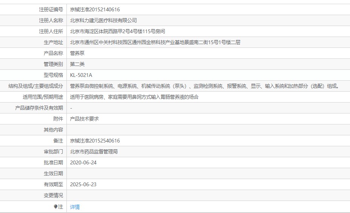
Task: Click the lightbulb icon beside 注
Action: (56, 207)
